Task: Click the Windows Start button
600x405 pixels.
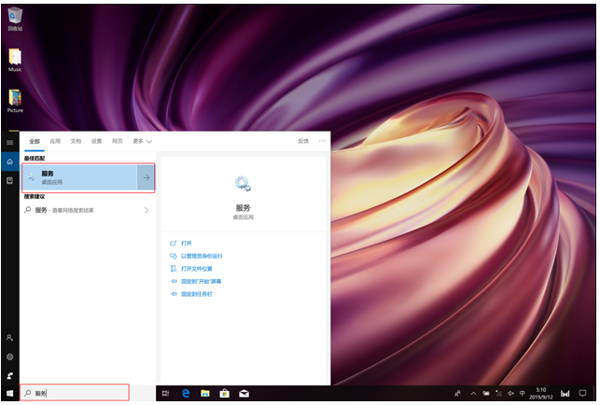Action: (9, 394)
